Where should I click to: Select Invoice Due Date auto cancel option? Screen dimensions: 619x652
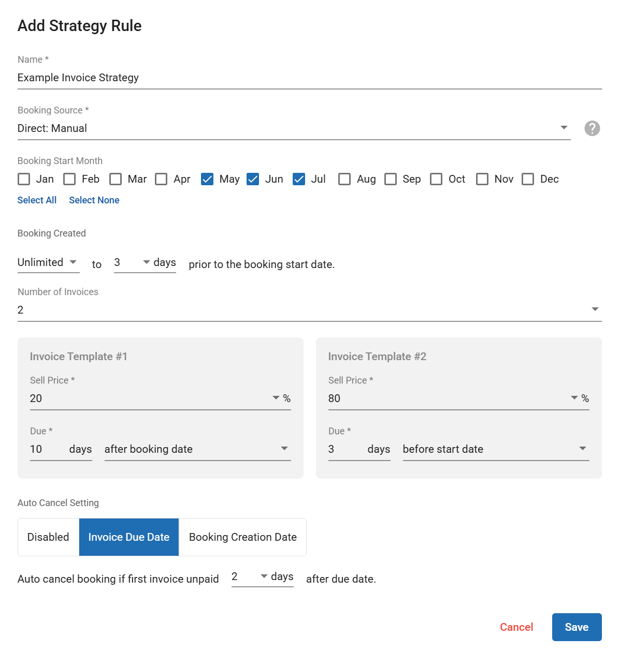tap(128, 537)
